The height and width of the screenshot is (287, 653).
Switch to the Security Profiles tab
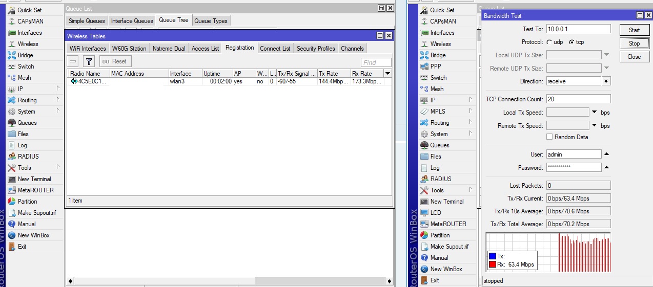[x=316, y=49]
